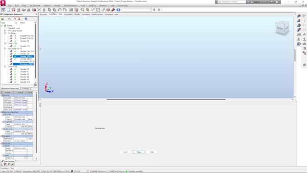The image size is (307, 173).
Task: Open the Reinforcement menu
Action: [x=70, y=6]
